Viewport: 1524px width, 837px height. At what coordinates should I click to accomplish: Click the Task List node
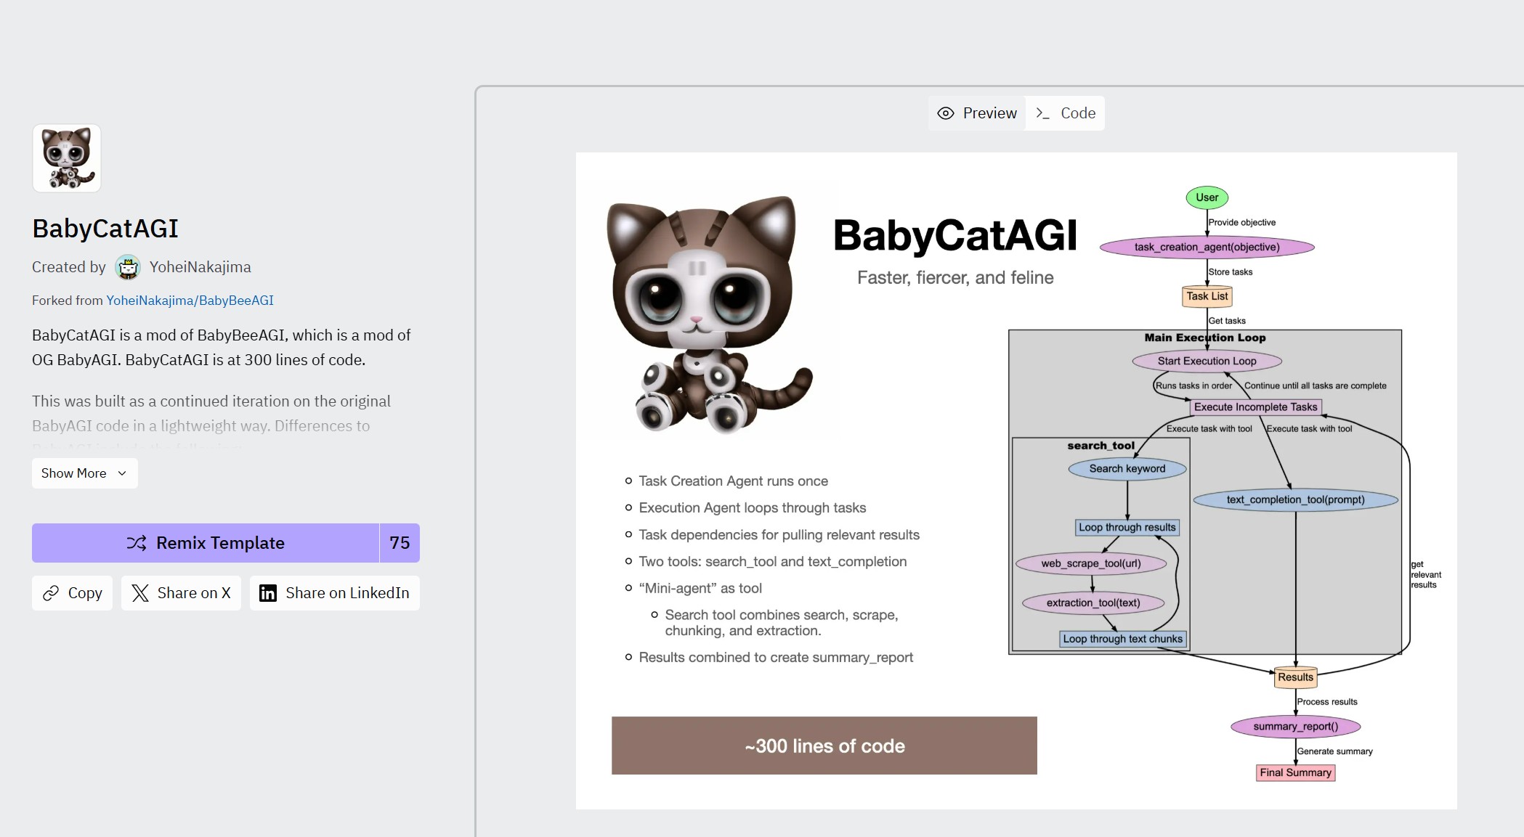tap(1207, 296)
